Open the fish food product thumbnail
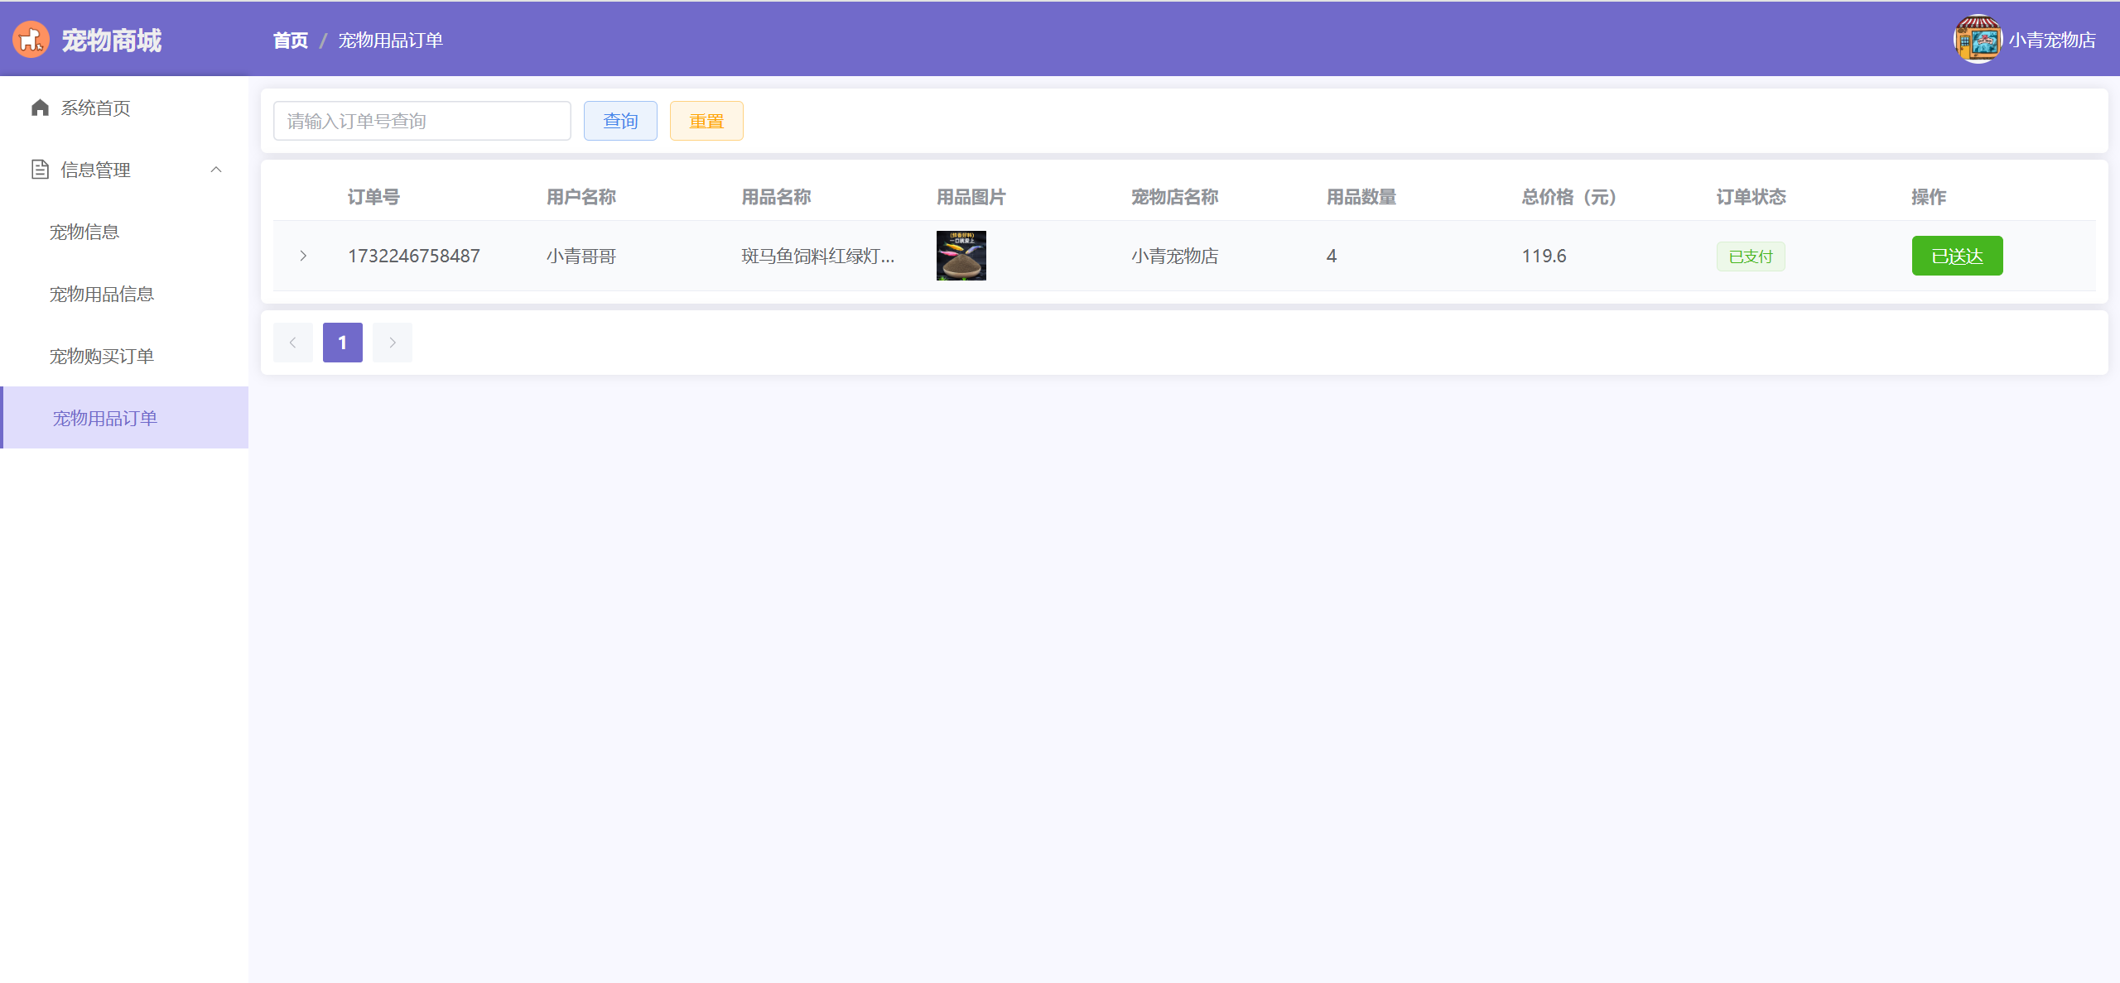The width and height of the screenshot is (2120, 983). pos(961,256)
